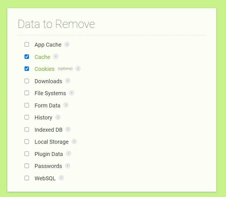Click the Downloads info icon
The width and height of the screenshot is (226, 197).
[68, 81]
